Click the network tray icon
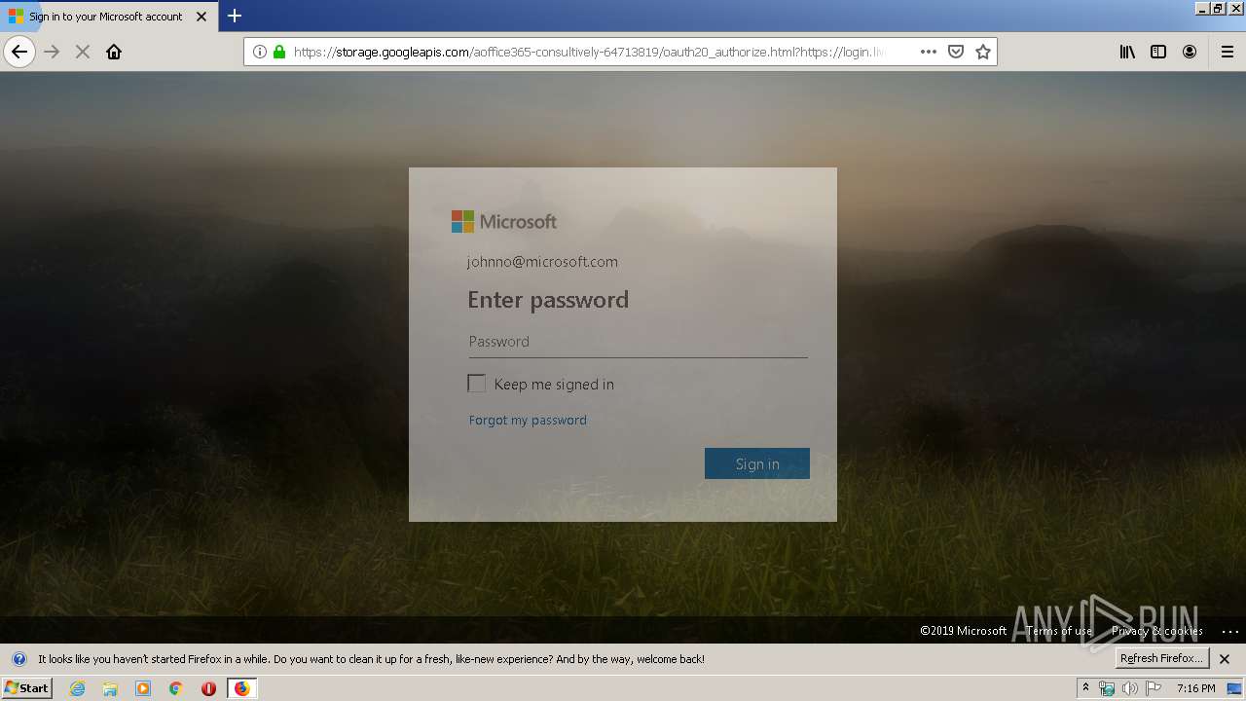 click(x=1107, y=688)
